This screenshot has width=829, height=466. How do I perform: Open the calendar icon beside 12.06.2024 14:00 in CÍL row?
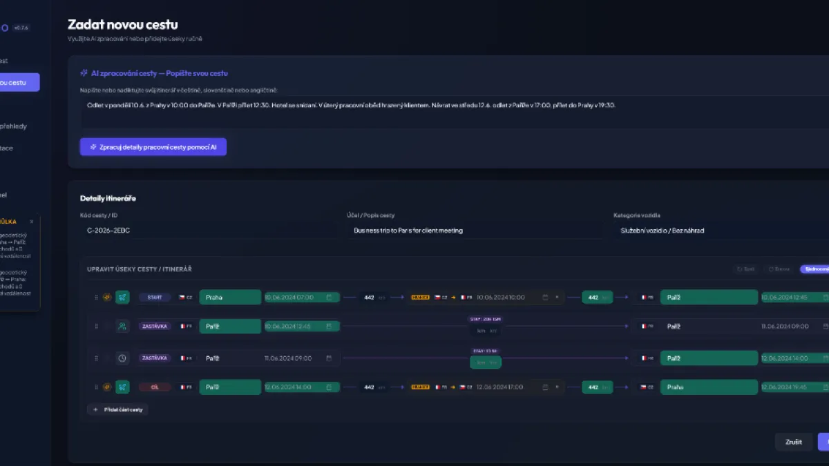click(329, 387)
